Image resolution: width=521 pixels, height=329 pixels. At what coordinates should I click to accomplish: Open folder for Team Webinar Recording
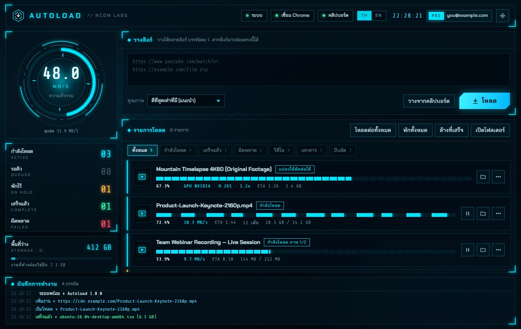click(x=483, y=250)
